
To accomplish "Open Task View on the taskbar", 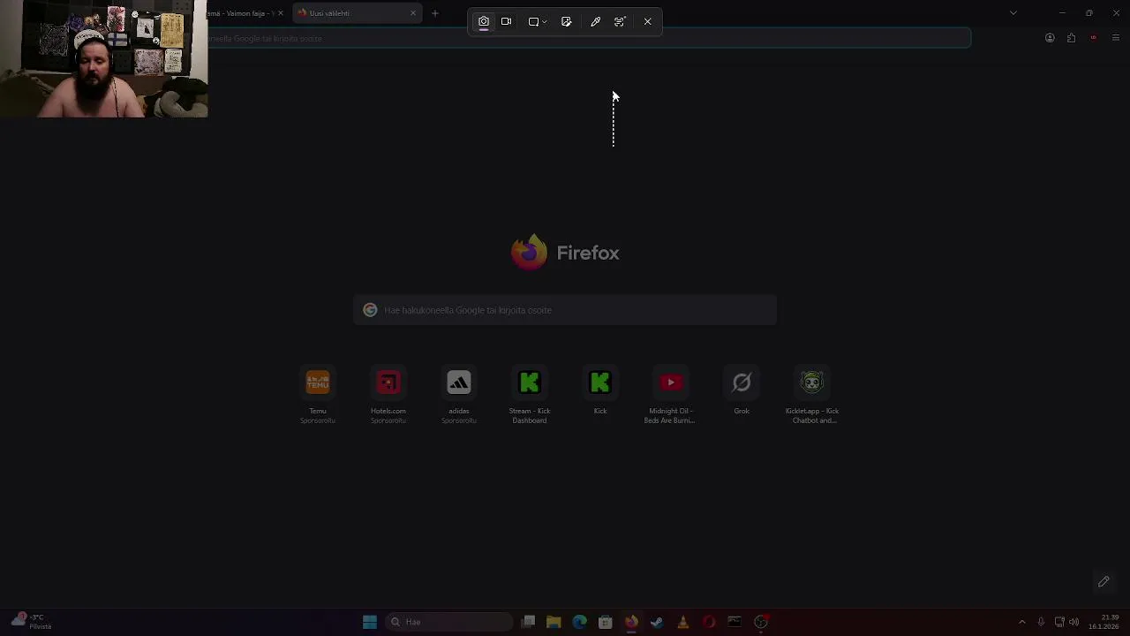I will click(528, 622).
